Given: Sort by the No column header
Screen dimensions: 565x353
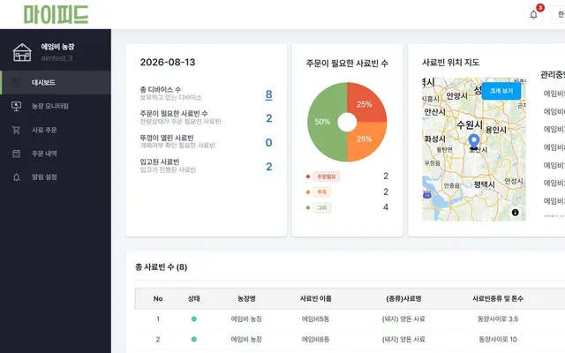Looking at the screenshot, I should (x=158, y=298).
